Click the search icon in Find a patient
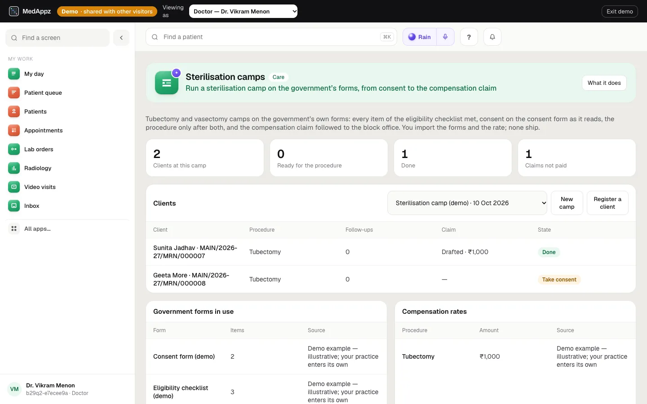647x404 pixels. point(155,37)
